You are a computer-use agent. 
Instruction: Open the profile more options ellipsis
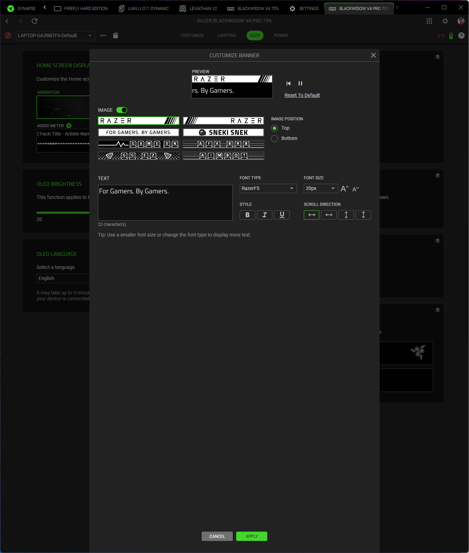tap(103, 36)
